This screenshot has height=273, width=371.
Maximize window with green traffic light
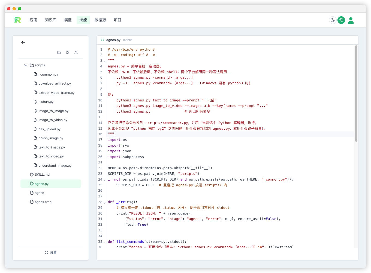(20, 9)
